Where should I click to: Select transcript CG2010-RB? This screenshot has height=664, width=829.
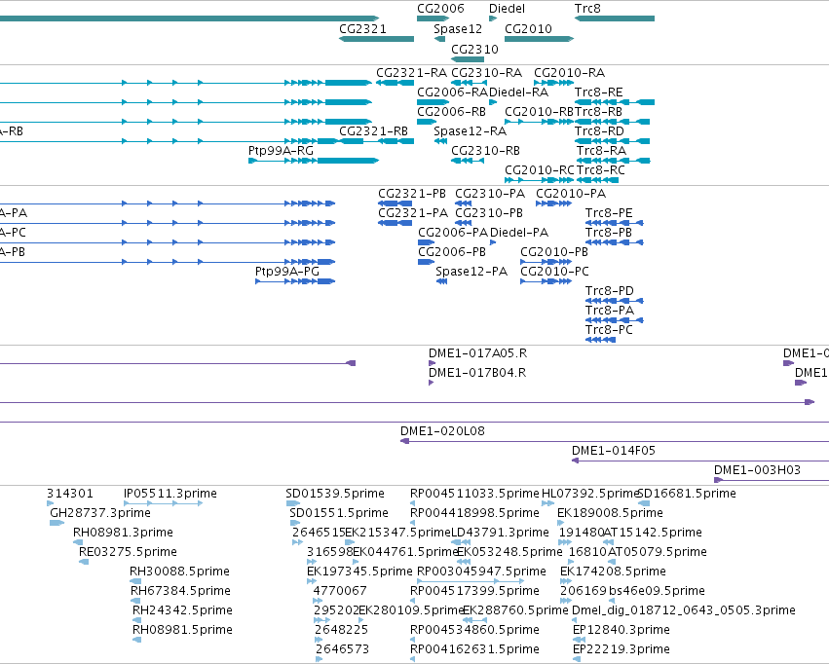(540, 122)
